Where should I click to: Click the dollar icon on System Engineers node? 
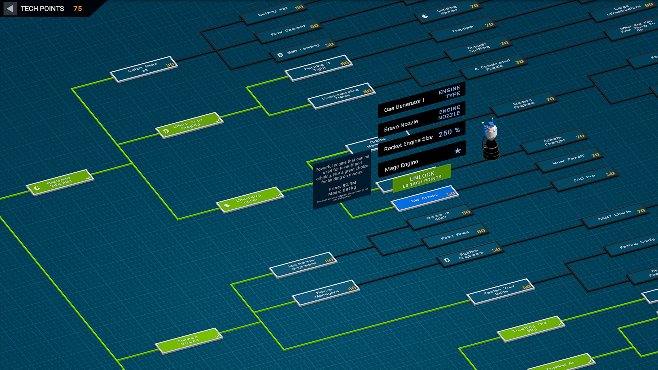click(x=447, y=260)
